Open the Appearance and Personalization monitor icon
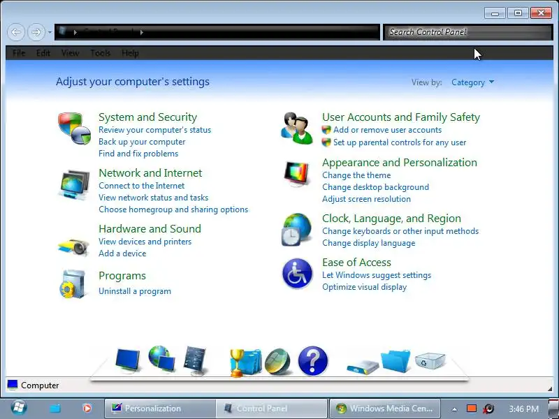This screenshot has height=419, width=559. [296, 174]
